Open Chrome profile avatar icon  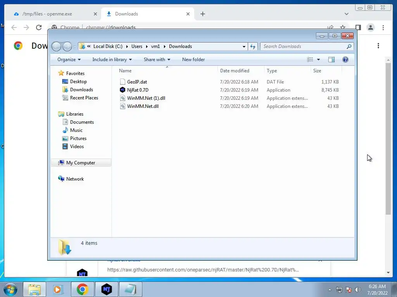370,27
